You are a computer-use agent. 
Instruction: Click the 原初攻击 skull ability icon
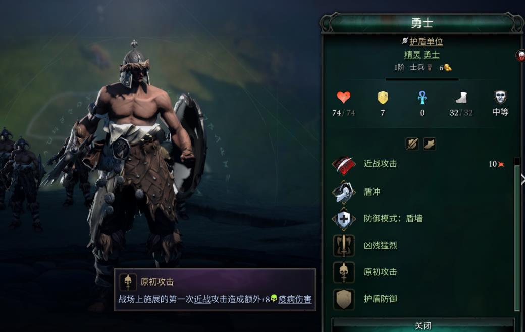pos(344,272)
